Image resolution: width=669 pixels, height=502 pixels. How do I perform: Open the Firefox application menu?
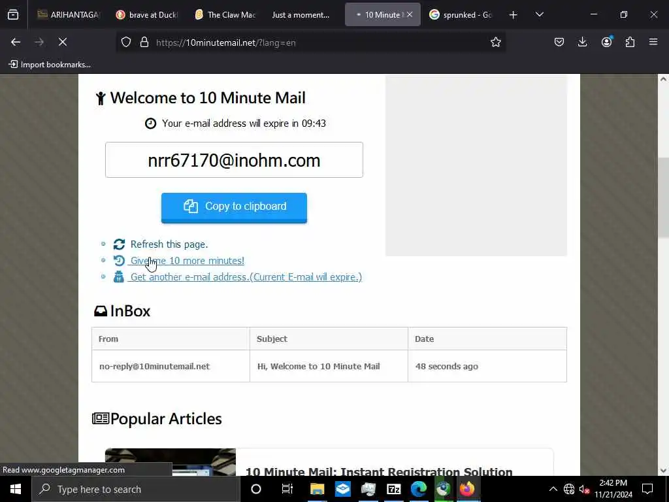pos(653,42)
